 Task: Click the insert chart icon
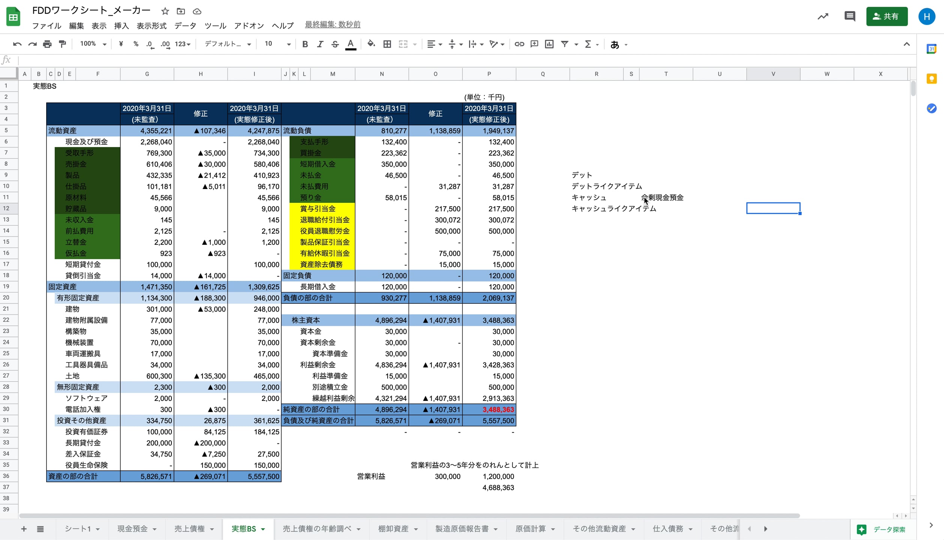tap(549, 44)
